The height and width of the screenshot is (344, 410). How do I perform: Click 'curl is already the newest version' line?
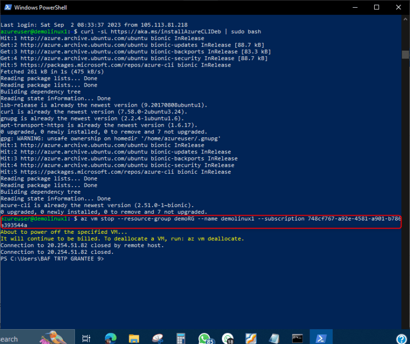point(94,112)
